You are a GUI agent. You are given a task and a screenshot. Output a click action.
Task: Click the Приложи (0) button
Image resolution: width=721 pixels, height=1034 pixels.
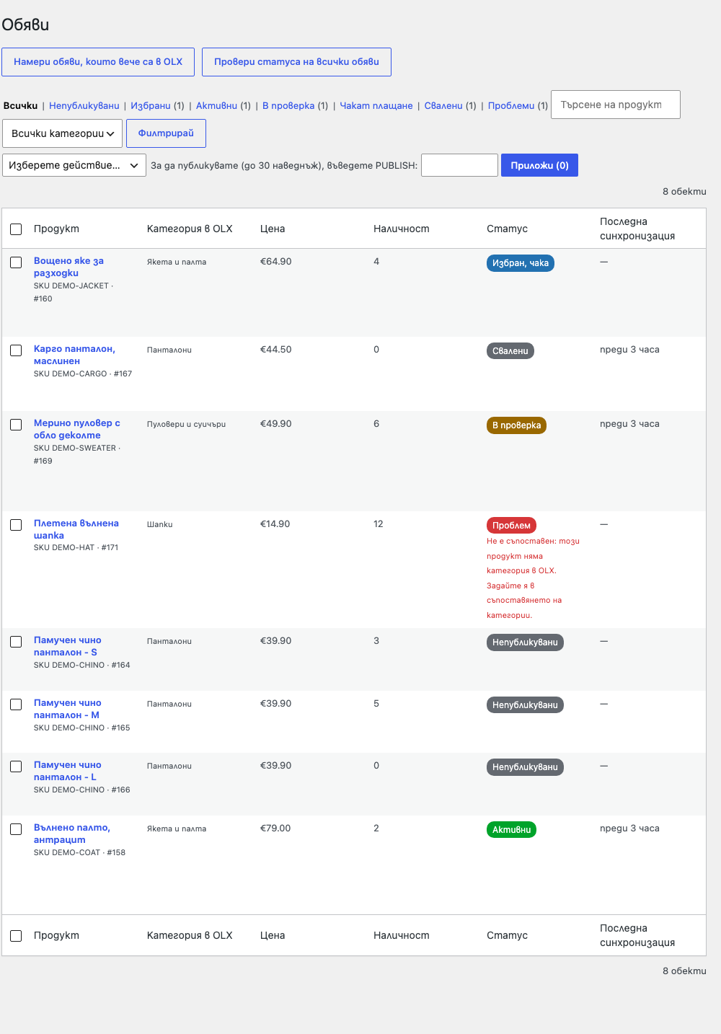(x=539, y=165)
